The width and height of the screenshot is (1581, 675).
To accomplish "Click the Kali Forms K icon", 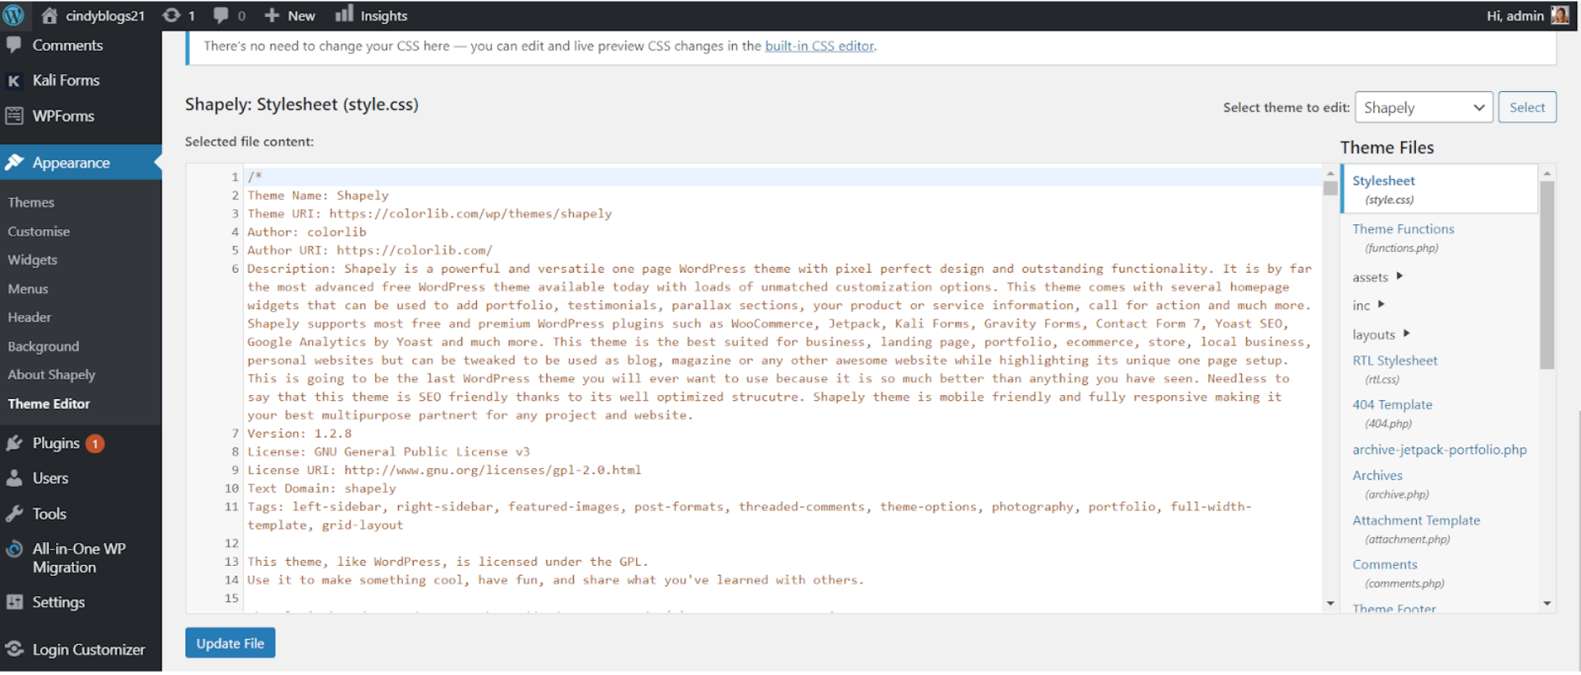I will click(x=14, y=80).
